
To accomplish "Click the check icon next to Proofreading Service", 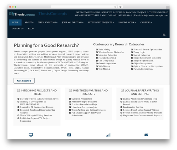I will point(121,107).
